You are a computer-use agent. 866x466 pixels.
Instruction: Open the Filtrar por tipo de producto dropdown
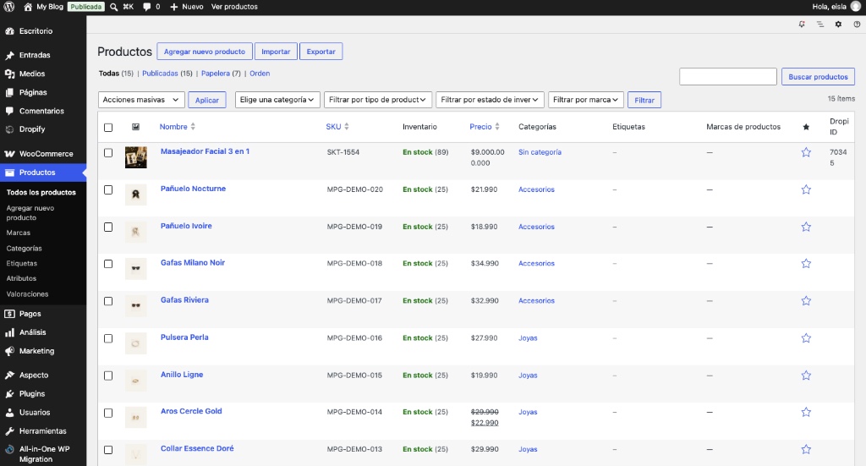378,100
